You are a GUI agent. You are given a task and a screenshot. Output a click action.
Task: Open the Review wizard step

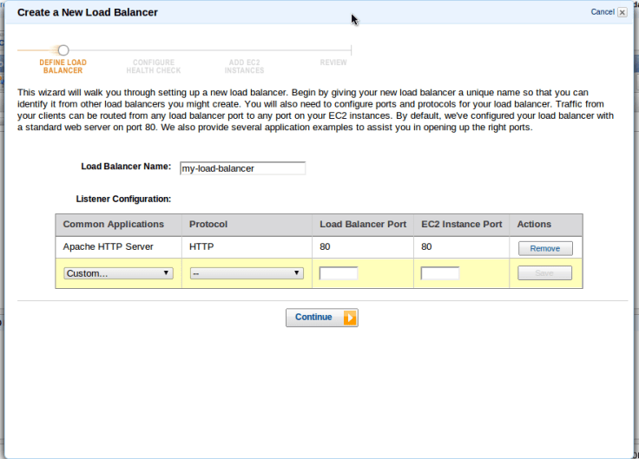333,62
